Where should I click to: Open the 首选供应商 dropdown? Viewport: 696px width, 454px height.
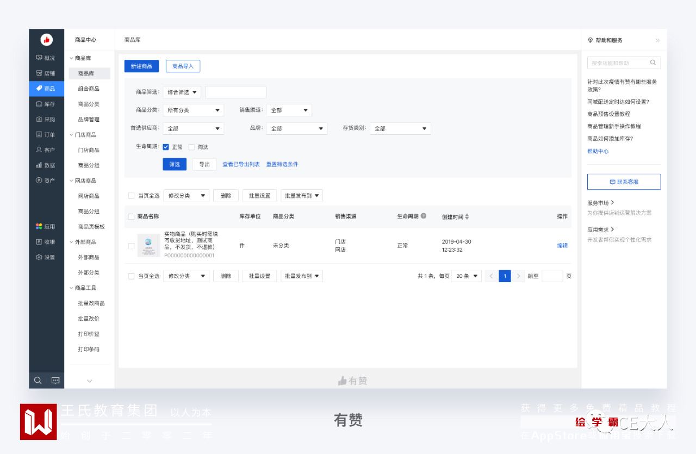coord(193,129)
